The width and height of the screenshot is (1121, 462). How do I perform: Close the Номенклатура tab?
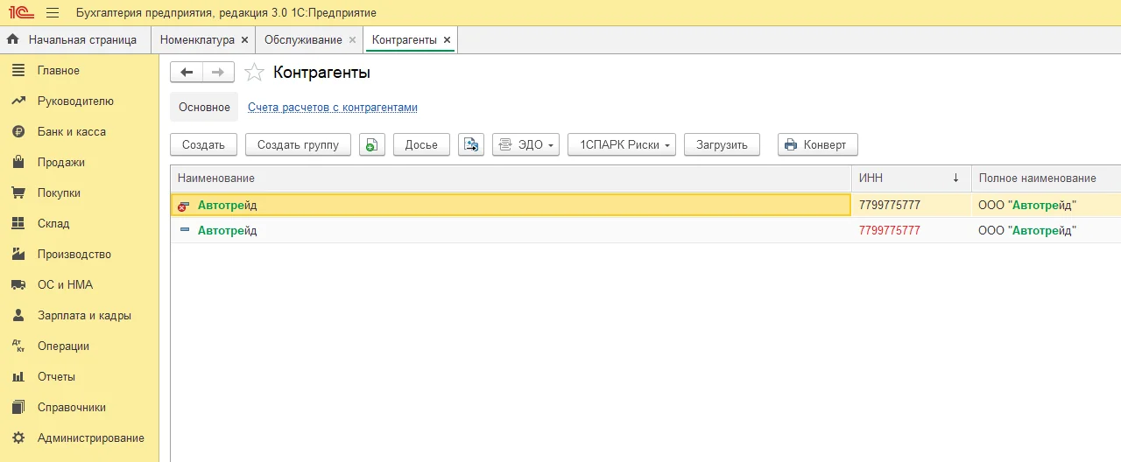coord(244,39)
